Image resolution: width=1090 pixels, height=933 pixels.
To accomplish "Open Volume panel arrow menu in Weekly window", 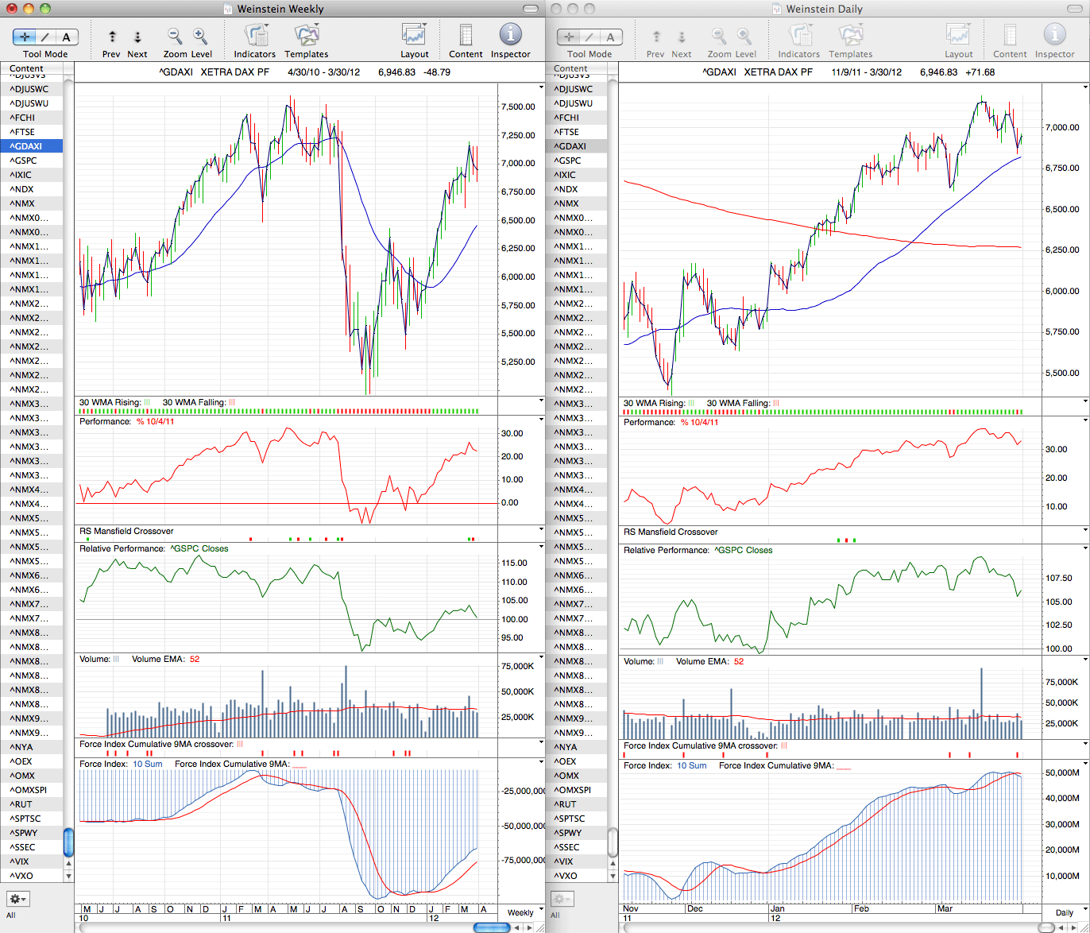I will 541,659.
